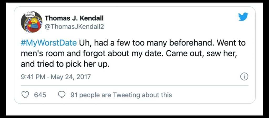View 91 people are Tweeting about this

(x=121, y=95)
